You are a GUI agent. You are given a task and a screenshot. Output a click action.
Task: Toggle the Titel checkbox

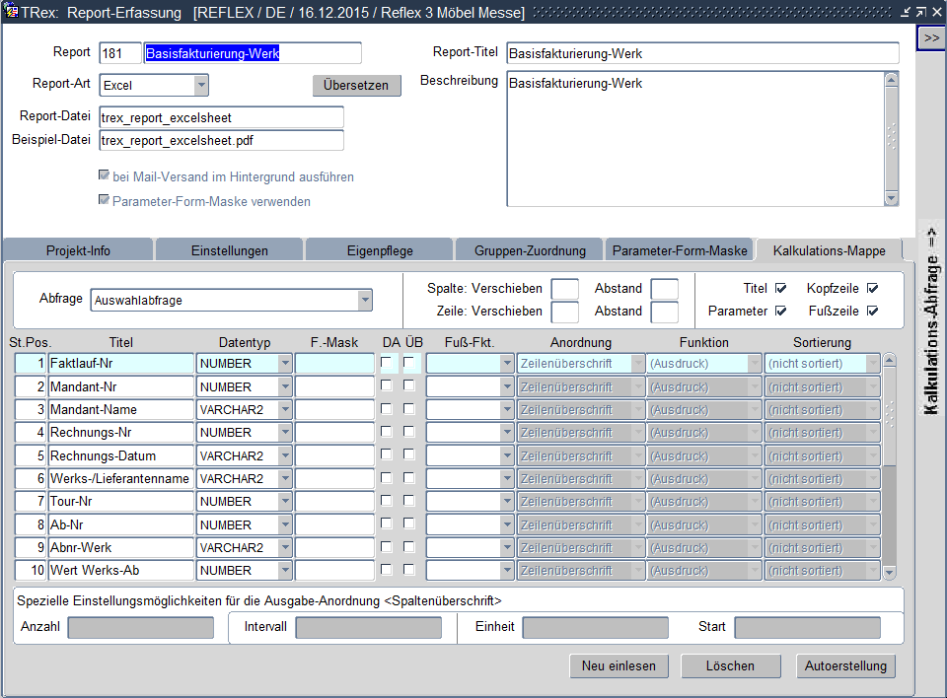(781, 289)
